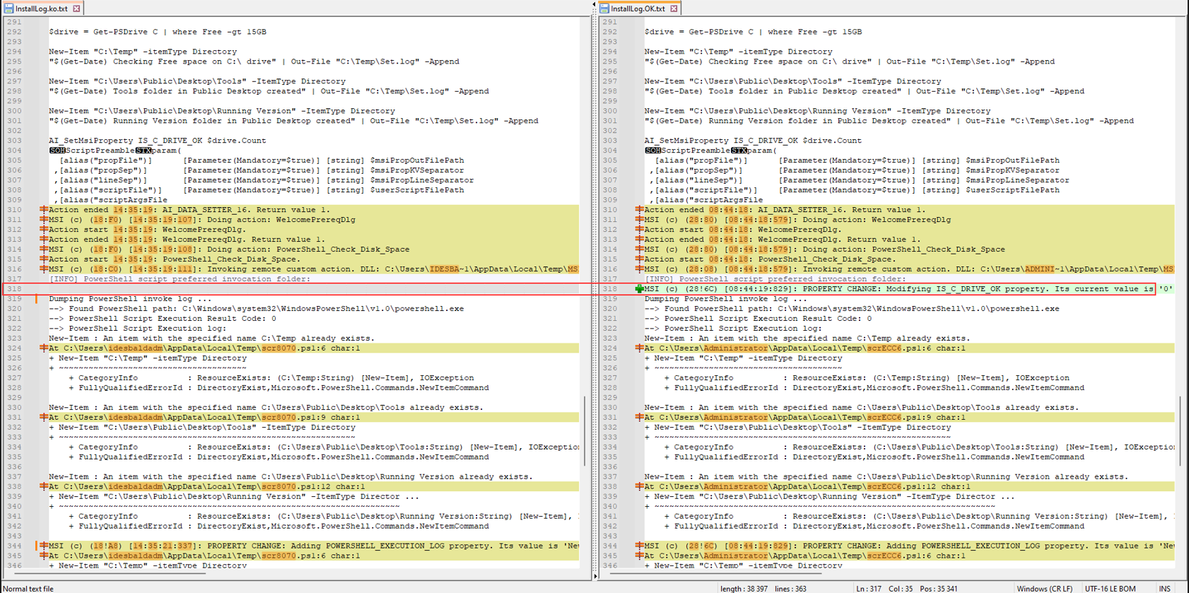Viewport: 1189px width, 593px height.
Task: Click the save-state icon on InstallLog.OK.txt tab
Action: click(x=604, y=8)
